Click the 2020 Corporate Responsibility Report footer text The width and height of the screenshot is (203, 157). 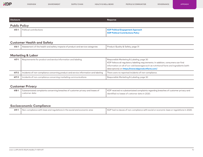[x=26, y=150]
